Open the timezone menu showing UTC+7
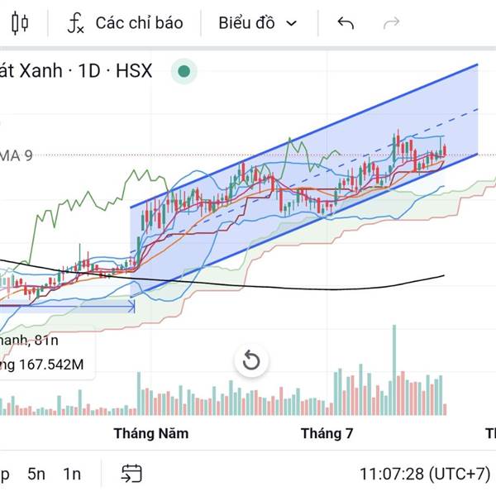The height and width of the screenshot is (496, 496). click(x=423, y=474)
